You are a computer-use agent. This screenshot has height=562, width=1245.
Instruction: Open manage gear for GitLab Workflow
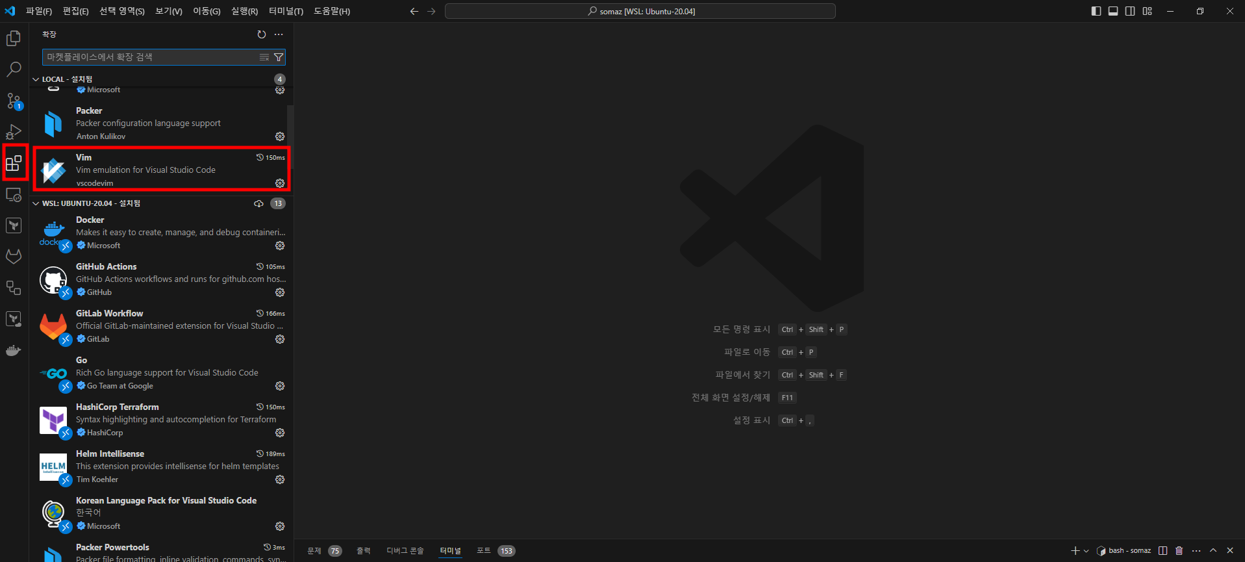pos(280,339)
